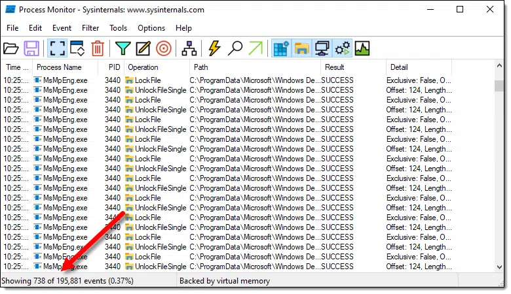Open the Filter menu
Screen dimensions: 511x294
90,28
